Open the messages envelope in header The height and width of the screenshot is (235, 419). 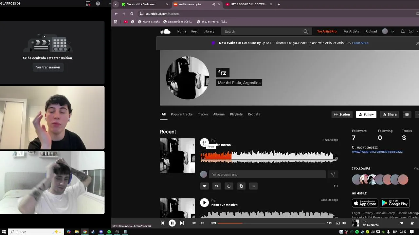tap(411, 31)
